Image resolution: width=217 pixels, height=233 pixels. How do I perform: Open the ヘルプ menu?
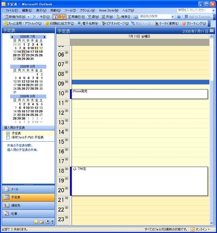[128, 10]
